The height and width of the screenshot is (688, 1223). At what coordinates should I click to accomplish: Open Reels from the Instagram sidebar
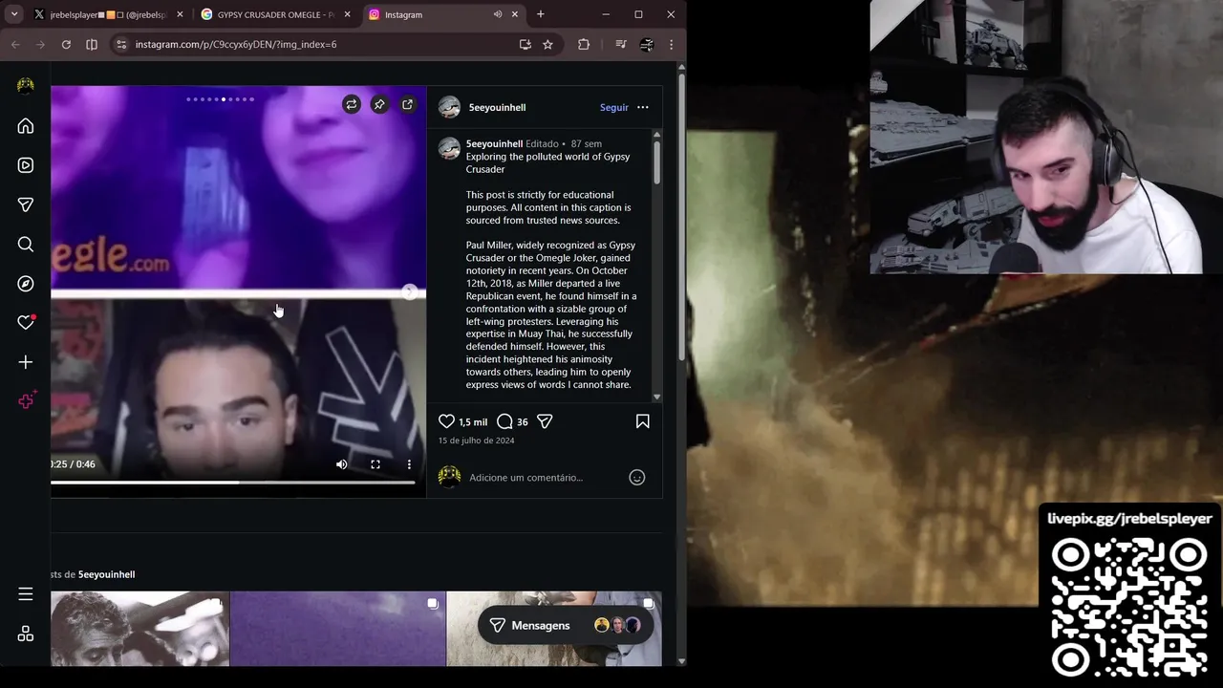26,165
